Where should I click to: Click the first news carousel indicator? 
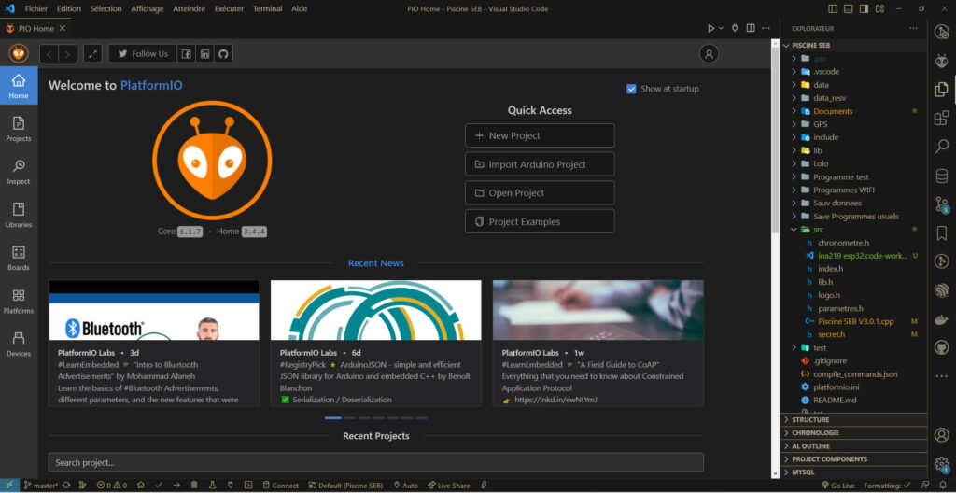(333, 418)
